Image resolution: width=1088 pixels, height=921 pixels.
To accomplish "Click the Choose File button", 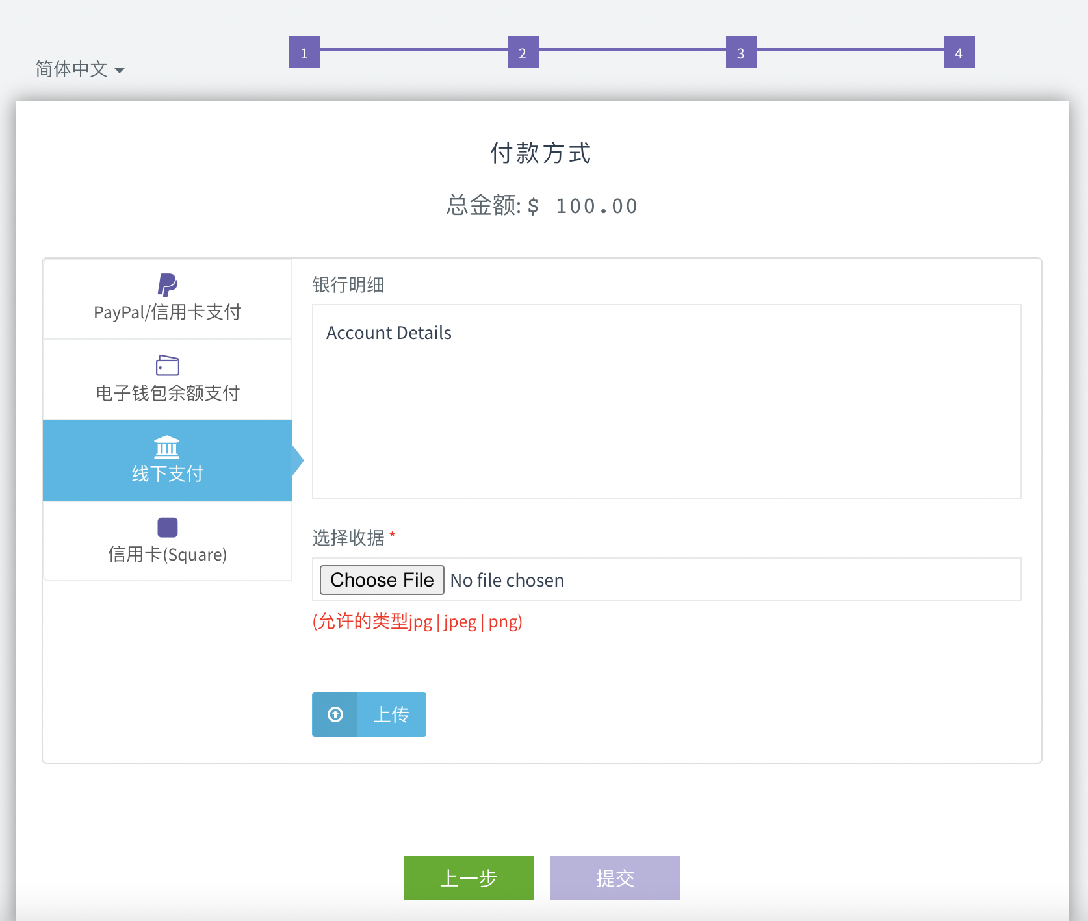I will coord(381,579).
